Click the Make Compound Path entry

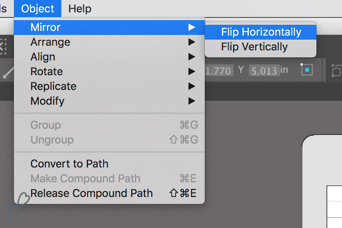(x=109, y=178)
